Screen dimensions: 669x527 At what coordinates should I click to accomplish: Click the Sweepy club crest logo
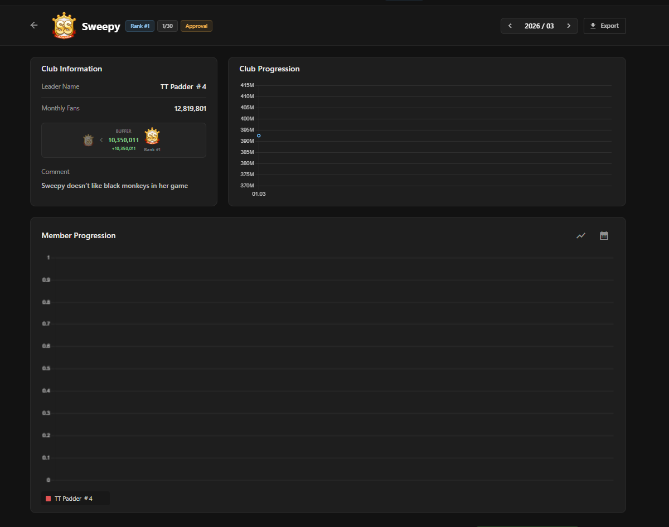(x=63, y=26)
